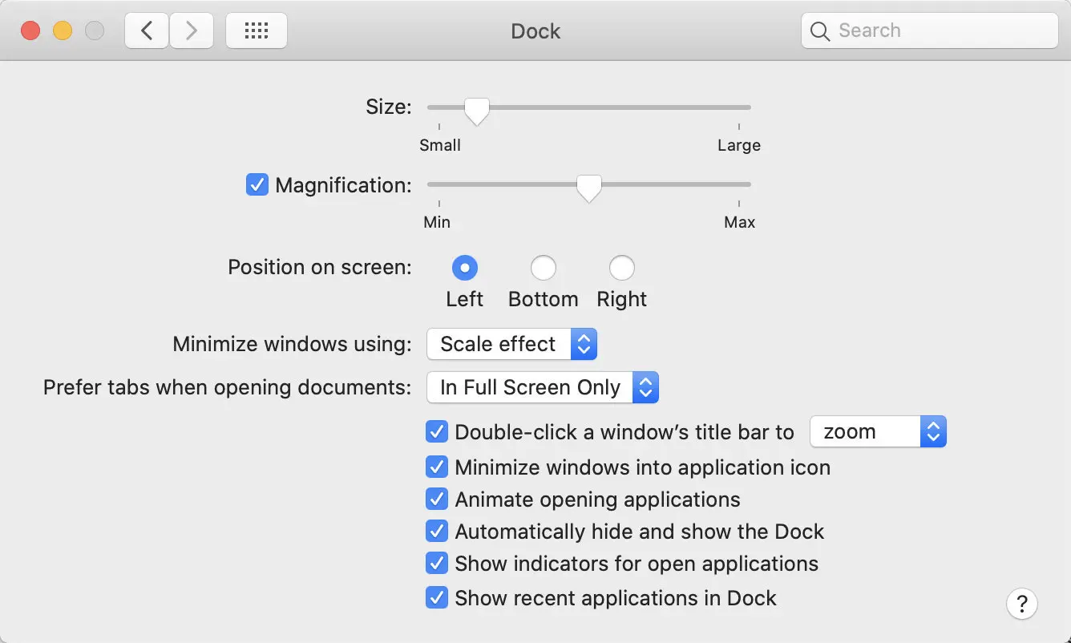The height and width of the screenshot is (643, 1071).
Task: Select Right as Dock position
Action: [622, 268]
